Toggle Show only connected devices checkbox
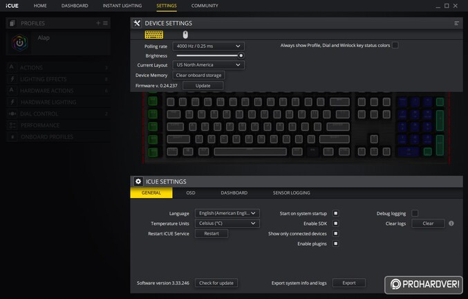468x299 pixels. click(x=336, y=233)
